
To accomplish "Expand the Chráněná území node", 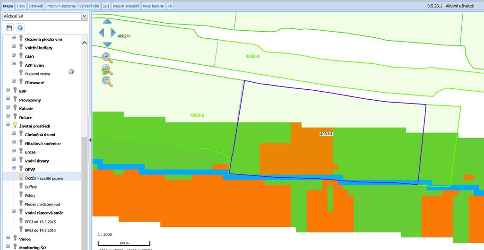I will point(14,133).
